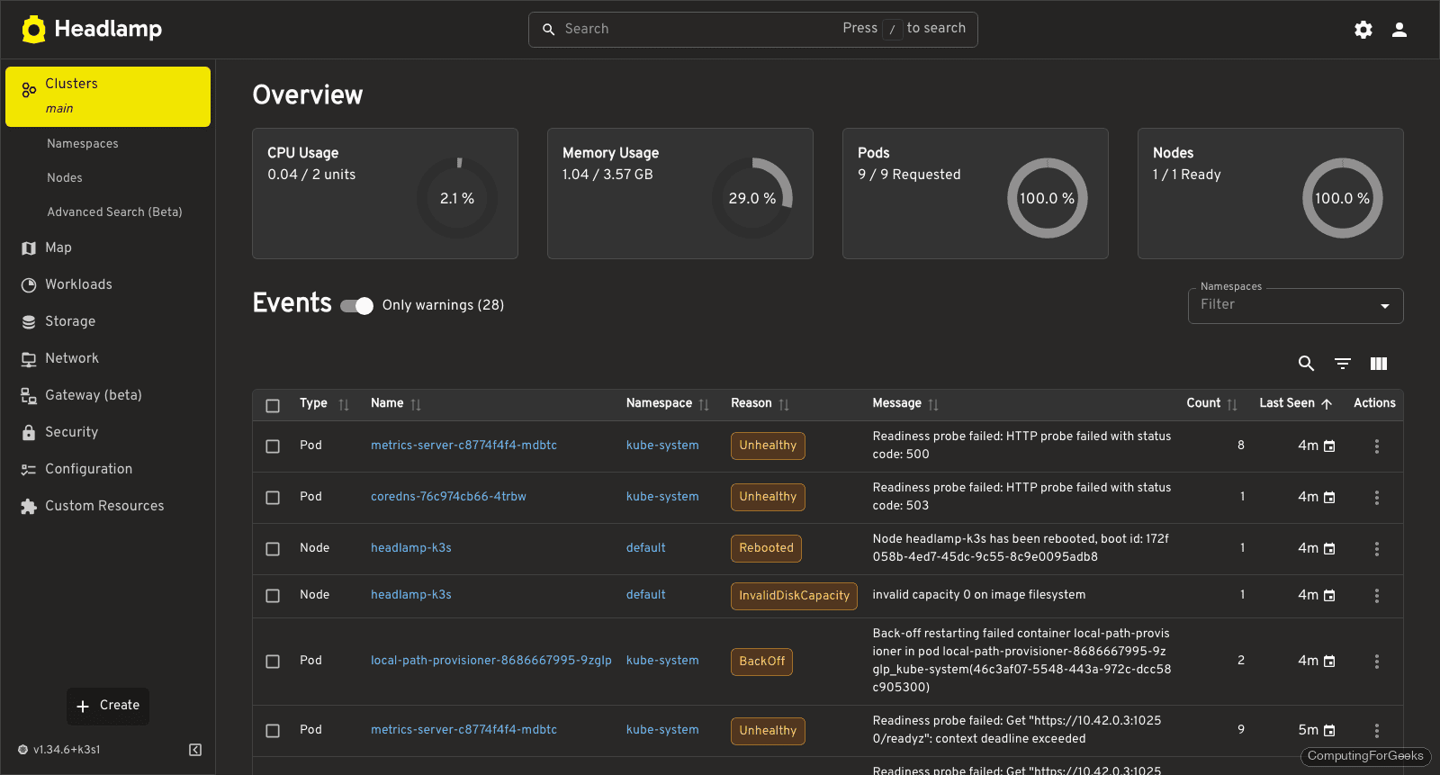Sort events by Namespace column arrows
Viewport: 1440px width, 775px height.
(x=704, y=405)
